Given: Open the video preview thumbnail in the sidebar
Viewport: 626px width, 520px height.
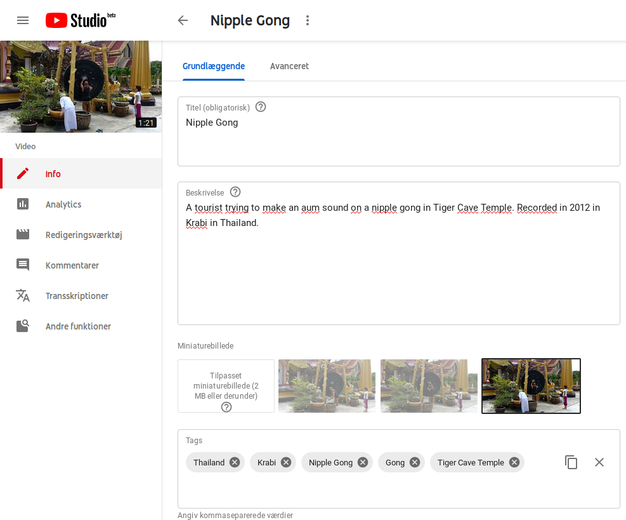Looking at the screenshot, I should click(81, 86).
